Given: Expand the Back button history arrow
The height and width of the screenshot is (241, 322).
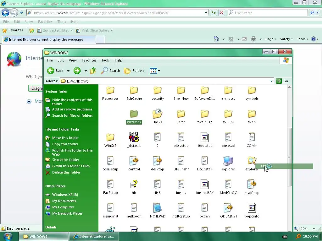Looking at the screenshot, I should point(68,71).
